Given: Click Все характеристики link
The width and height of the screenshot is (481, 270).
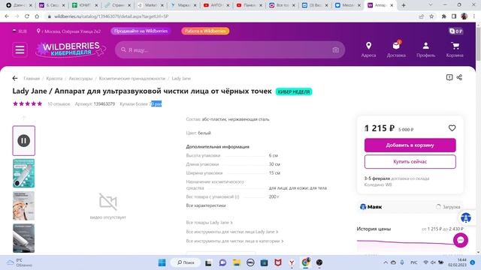Looking at the screenshot, I should pos(206,205).
